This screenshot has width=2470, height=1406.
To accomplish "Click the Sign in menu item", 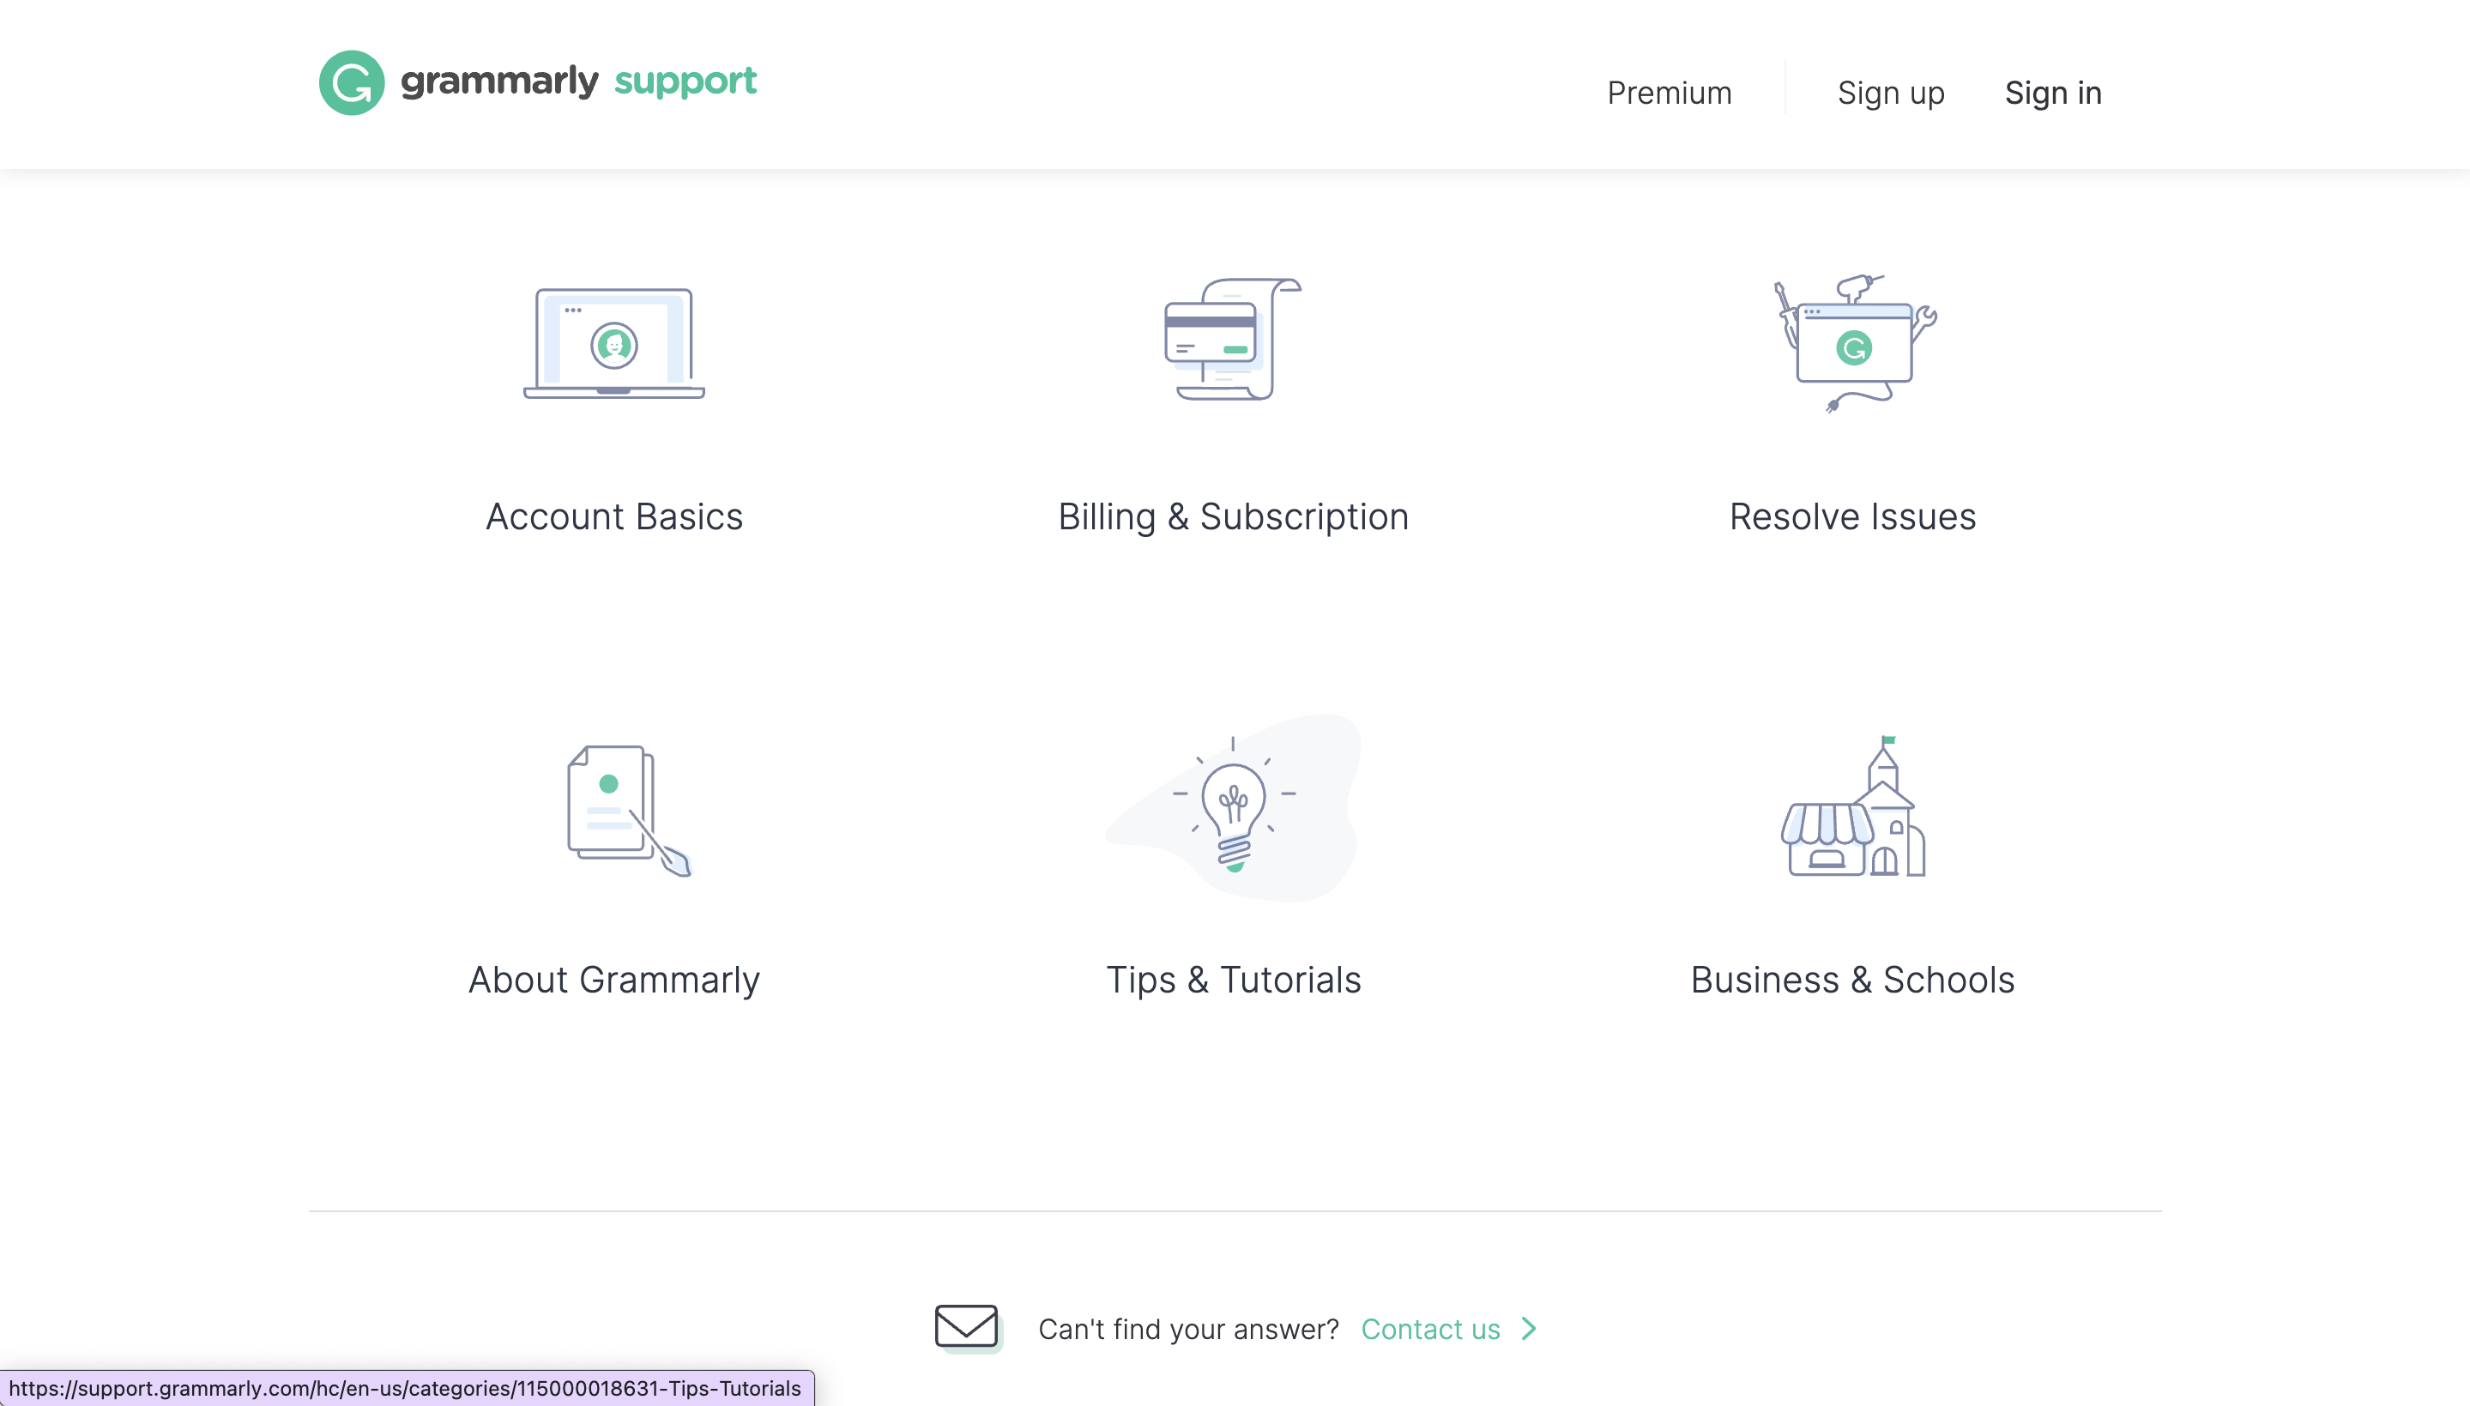I will pyautogui.click(x=2053, y=94).
